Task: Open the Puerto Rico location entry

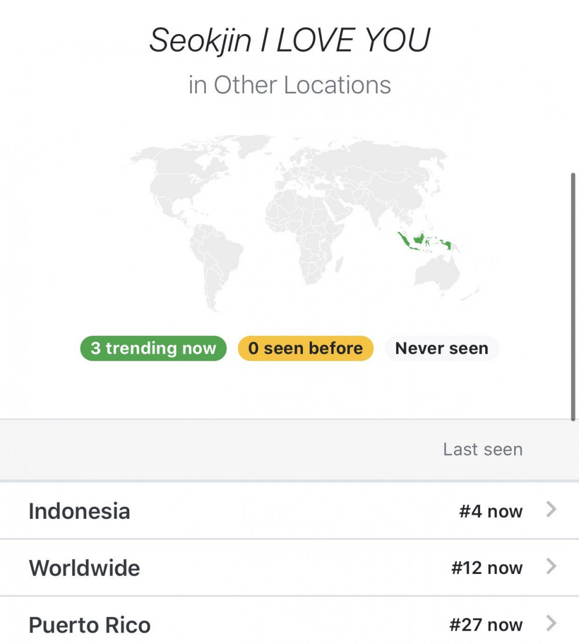Action: pyautogui.click(x=289, y=620)
